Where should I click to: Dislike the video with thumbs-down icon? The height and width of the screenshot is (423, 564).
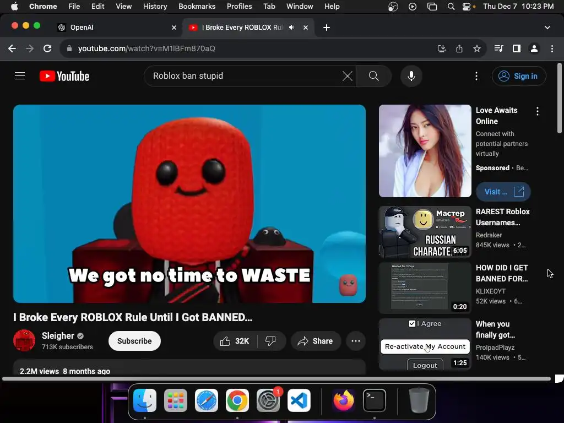(x=270, y=341)
